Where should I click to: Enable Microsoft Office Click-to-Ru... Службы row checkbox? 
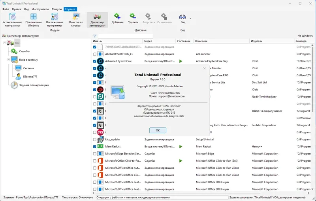pos(94,161)
